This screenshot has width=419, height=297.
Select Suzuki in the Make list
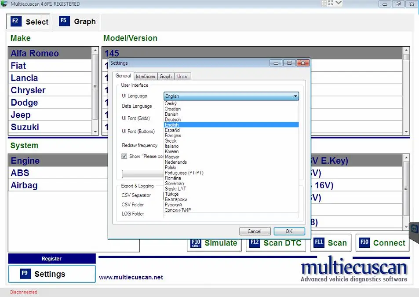tap(24, 127)
